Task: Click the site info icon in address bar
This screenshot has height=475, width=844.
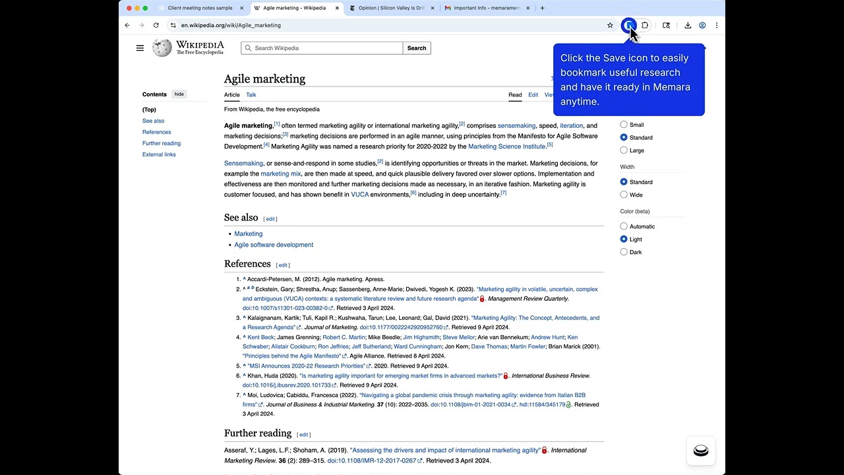Action: (x=173, y=25)
